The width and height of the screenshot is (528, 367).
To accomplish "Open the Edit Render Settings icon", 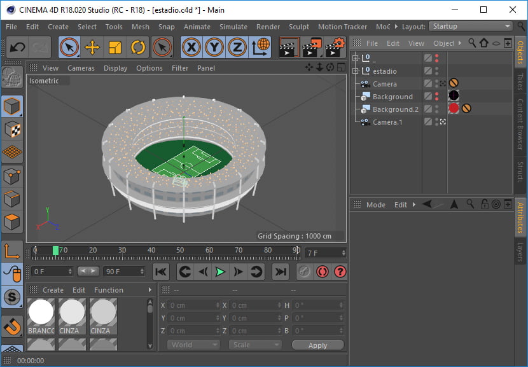I will click(x=335, y=47).
